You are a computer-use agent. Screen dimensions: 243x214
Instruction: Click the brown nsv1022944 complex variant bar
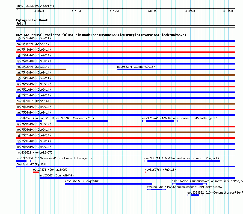(41, 69)
